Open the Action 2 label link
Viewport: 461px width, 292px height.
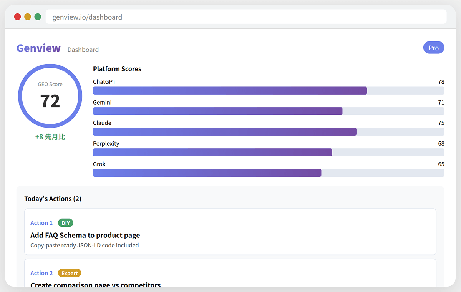tap(41, 273)
